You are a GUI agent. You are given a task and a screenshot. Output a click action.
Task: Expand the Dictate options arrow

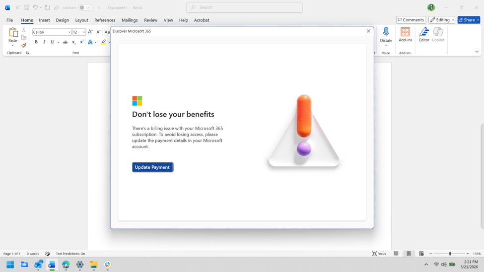pos(386,45)
